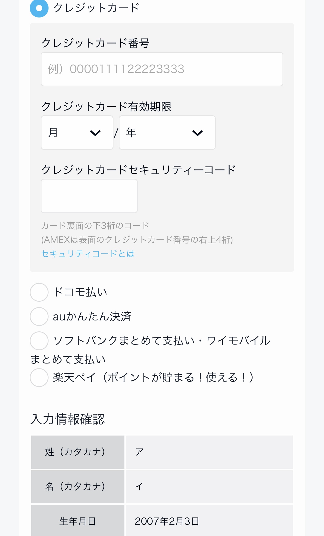This screenshot has width=324, height=536.
Task: Choose the ドコモ払い payment radio button
Action: [39, 292]
